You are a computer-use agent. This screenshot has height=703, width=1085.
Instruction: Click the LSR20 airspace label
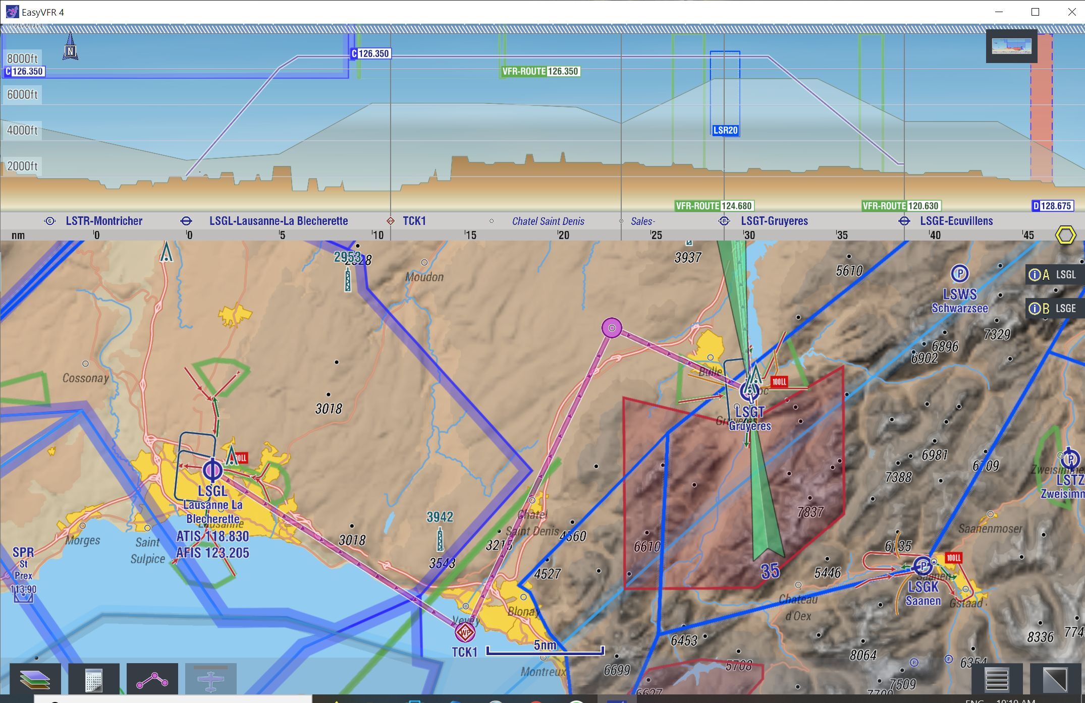tap(725, 131)
